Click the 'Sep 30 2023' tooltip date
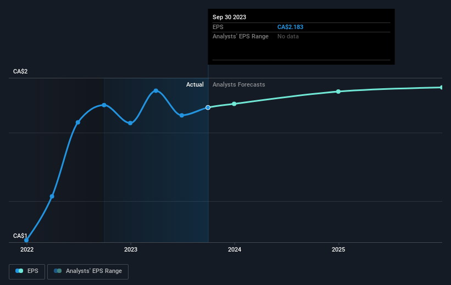 tap(229, 17)
